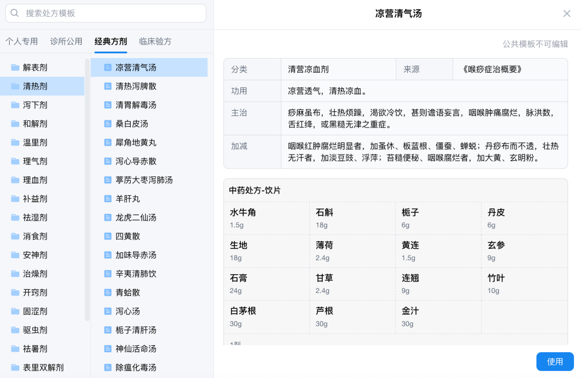This screenshot has width=581, height=378.
Task: Switch to the 个人专用 tab
Action: (x=22, y=41)
